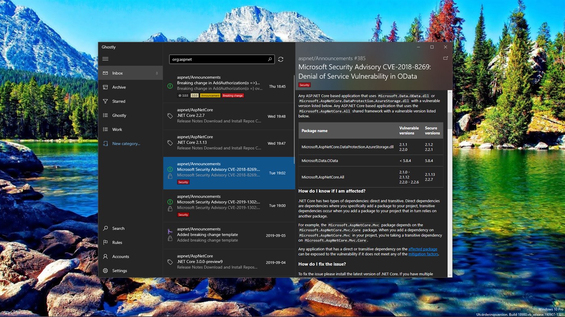The height and width of the screenshot is (317, 565).
Task: Show Starred notifications
Action: [130, 101]
